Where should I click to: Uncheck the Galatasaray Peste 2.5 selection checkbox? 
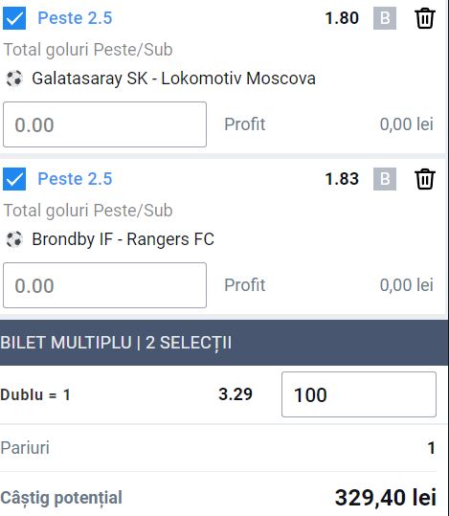tap(14, 18)
